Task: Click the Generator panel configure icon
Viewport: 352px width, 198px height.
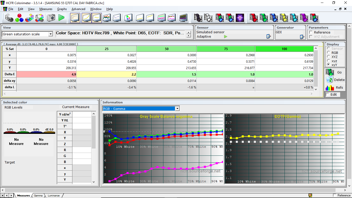Action: pyautogui.click(x=302, y=37)
